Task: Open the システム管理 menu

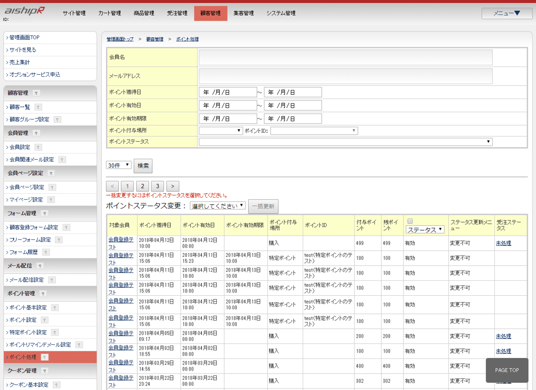Action: [x=281, y=13]
